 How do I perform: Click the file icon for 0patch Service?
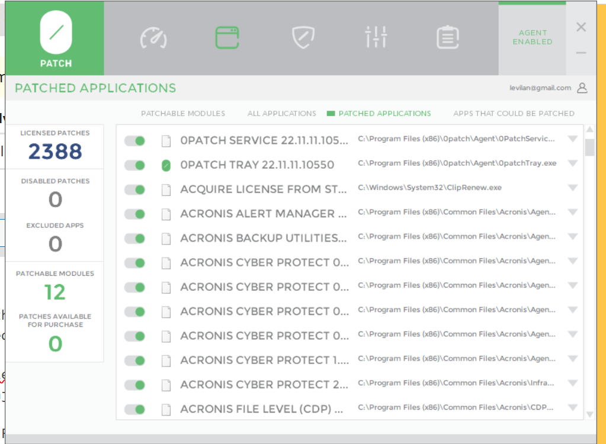click(x=166, y=141)
